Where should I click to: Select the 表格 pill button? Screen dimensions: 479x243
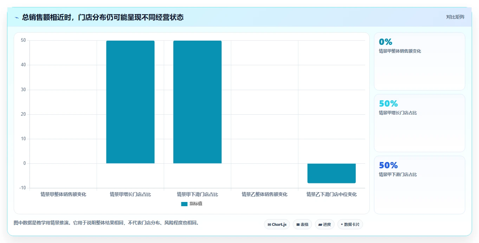302,224
